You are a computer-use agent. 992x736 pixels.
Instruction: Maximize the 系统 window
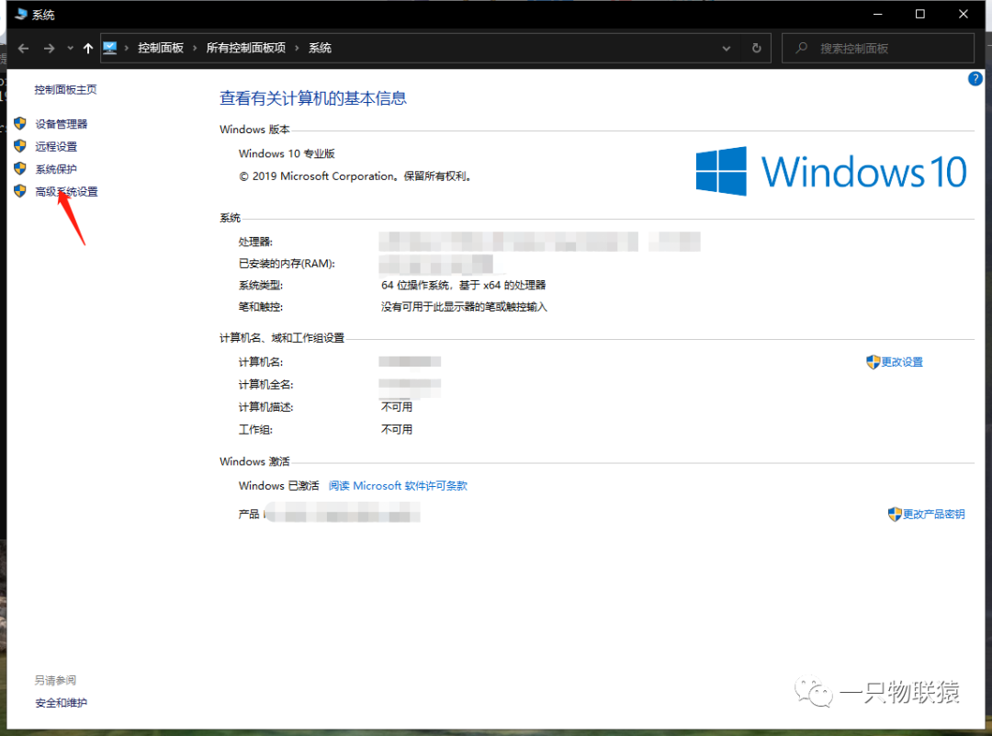coord(919,14)
